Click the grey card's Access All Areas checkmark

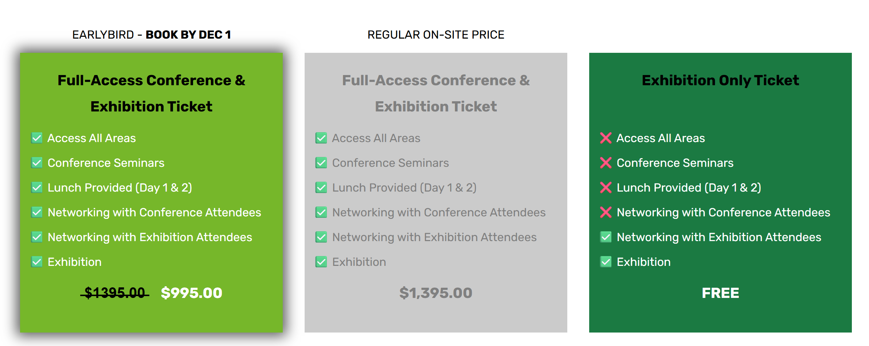(321, 138)
